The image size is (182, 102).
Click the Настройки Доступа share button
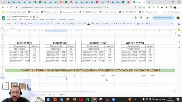163,18
